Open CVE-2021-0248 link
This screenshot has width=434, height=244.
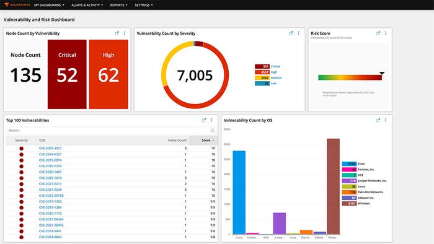pos(50,190)
